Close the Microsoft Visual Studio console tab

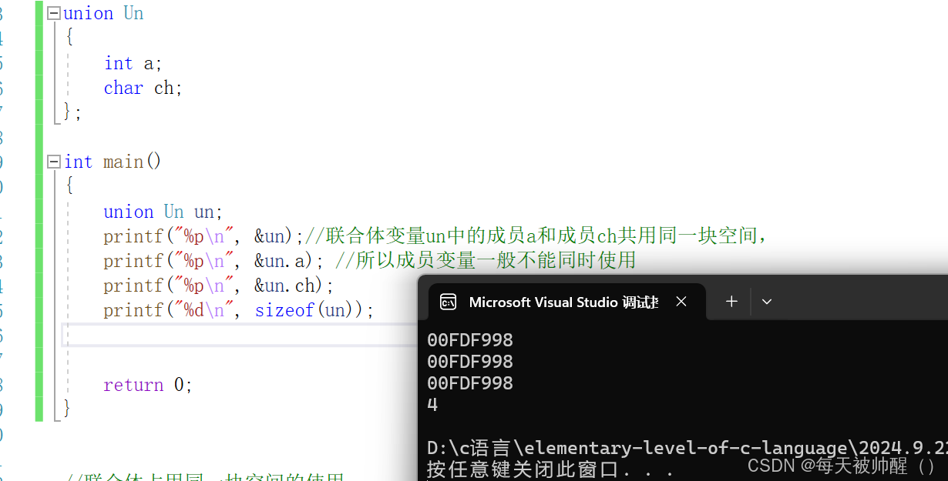(x=681, y=302)
